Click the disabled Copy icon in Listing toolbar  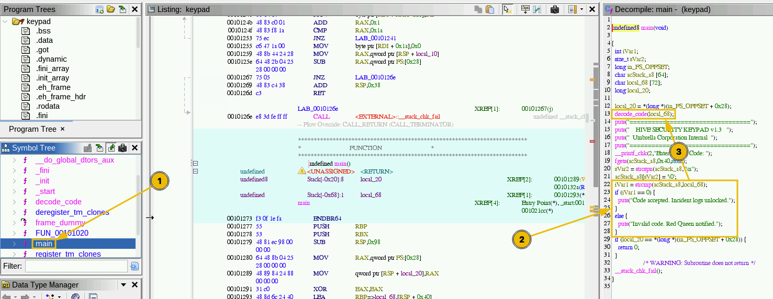tap(478, 9)
